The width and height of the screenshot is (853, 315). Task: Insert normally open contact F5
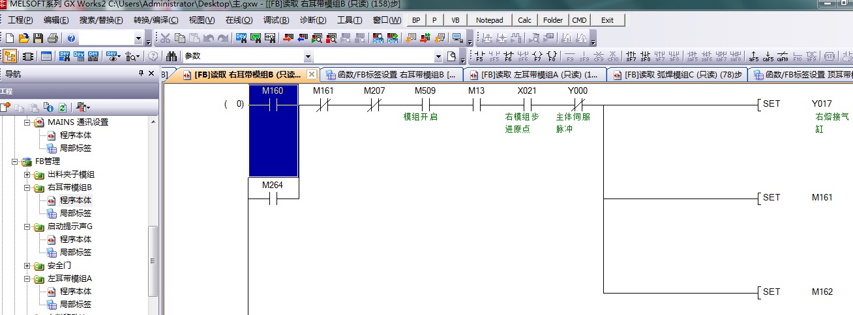pos(480,56)
